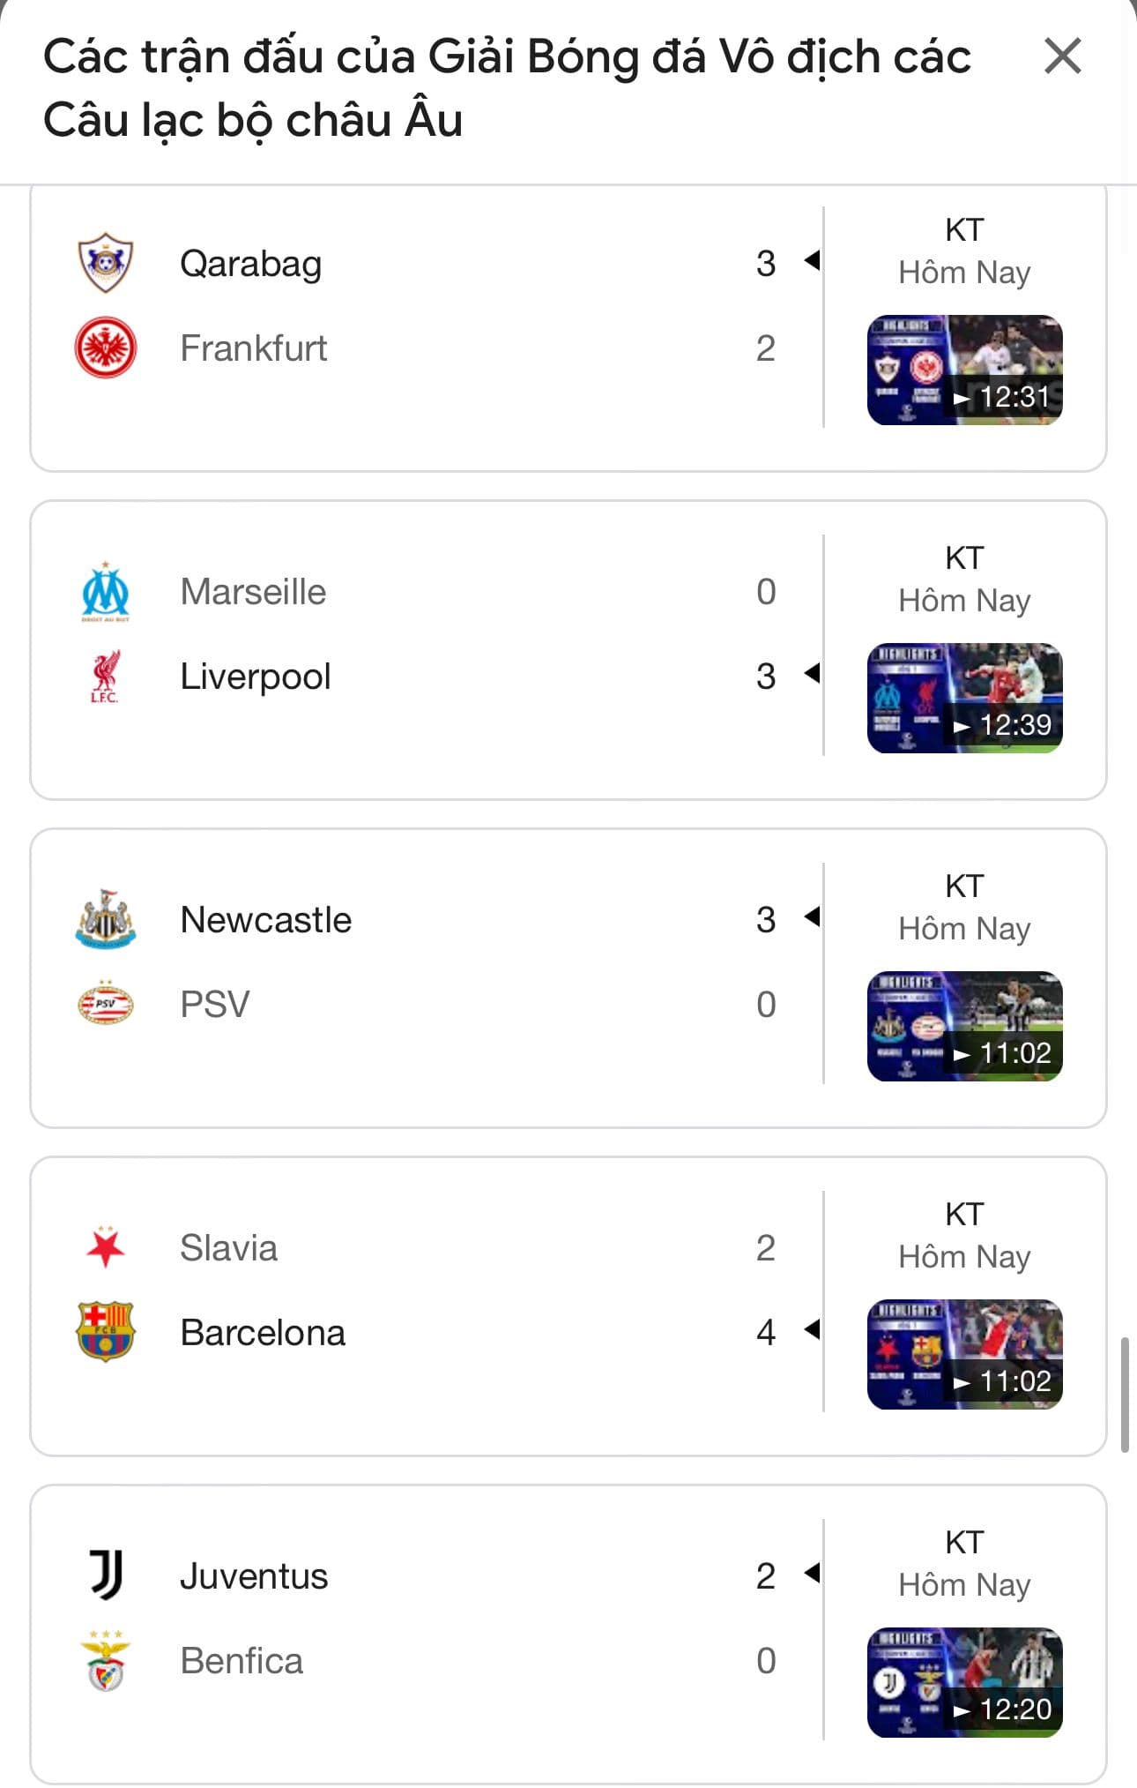Play Newcastle vs PSV highlights video

click(x=964, y=1027)
